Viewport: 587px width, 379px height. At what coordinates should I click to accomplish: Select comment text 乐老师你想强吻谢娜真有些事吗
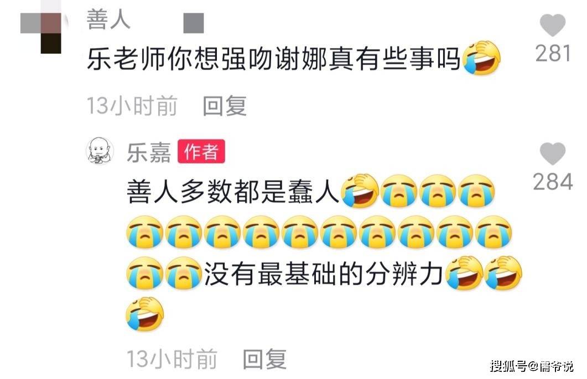(x=274, y=60)
